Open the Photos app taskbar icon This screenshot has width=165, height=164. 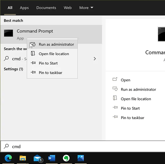(81, 158)
